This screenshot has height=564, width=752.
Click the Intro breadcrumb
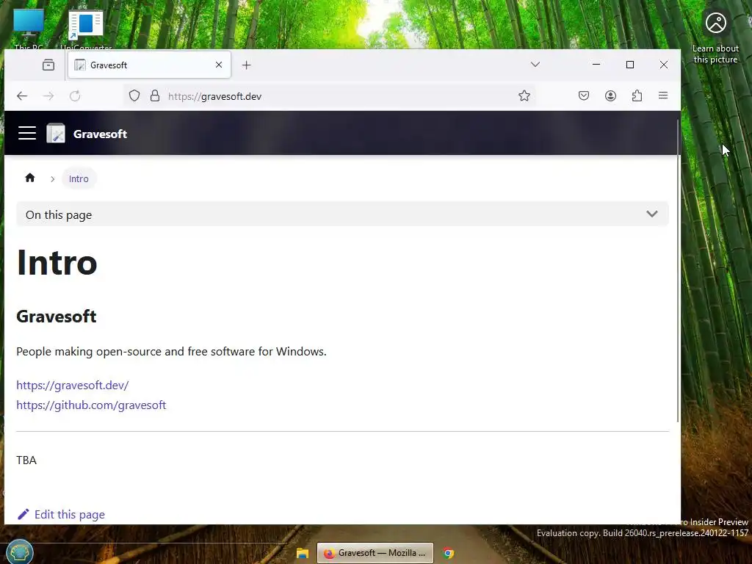pyautogui.click(x=79, y=178)
